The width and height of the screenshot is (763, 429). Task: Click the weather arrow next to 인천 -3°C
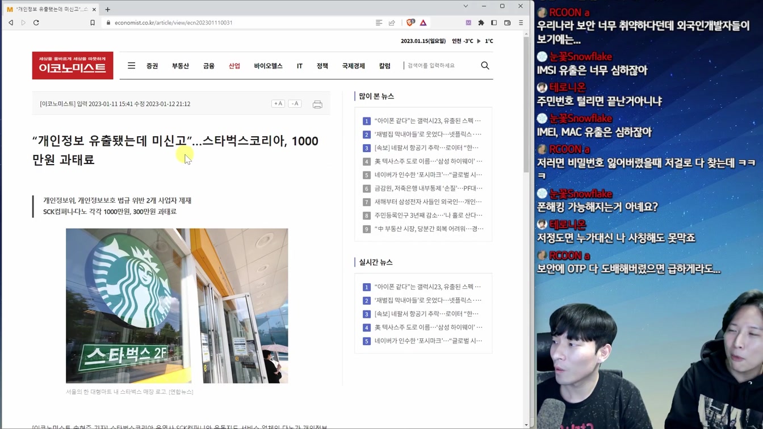[x=479, y=41]
